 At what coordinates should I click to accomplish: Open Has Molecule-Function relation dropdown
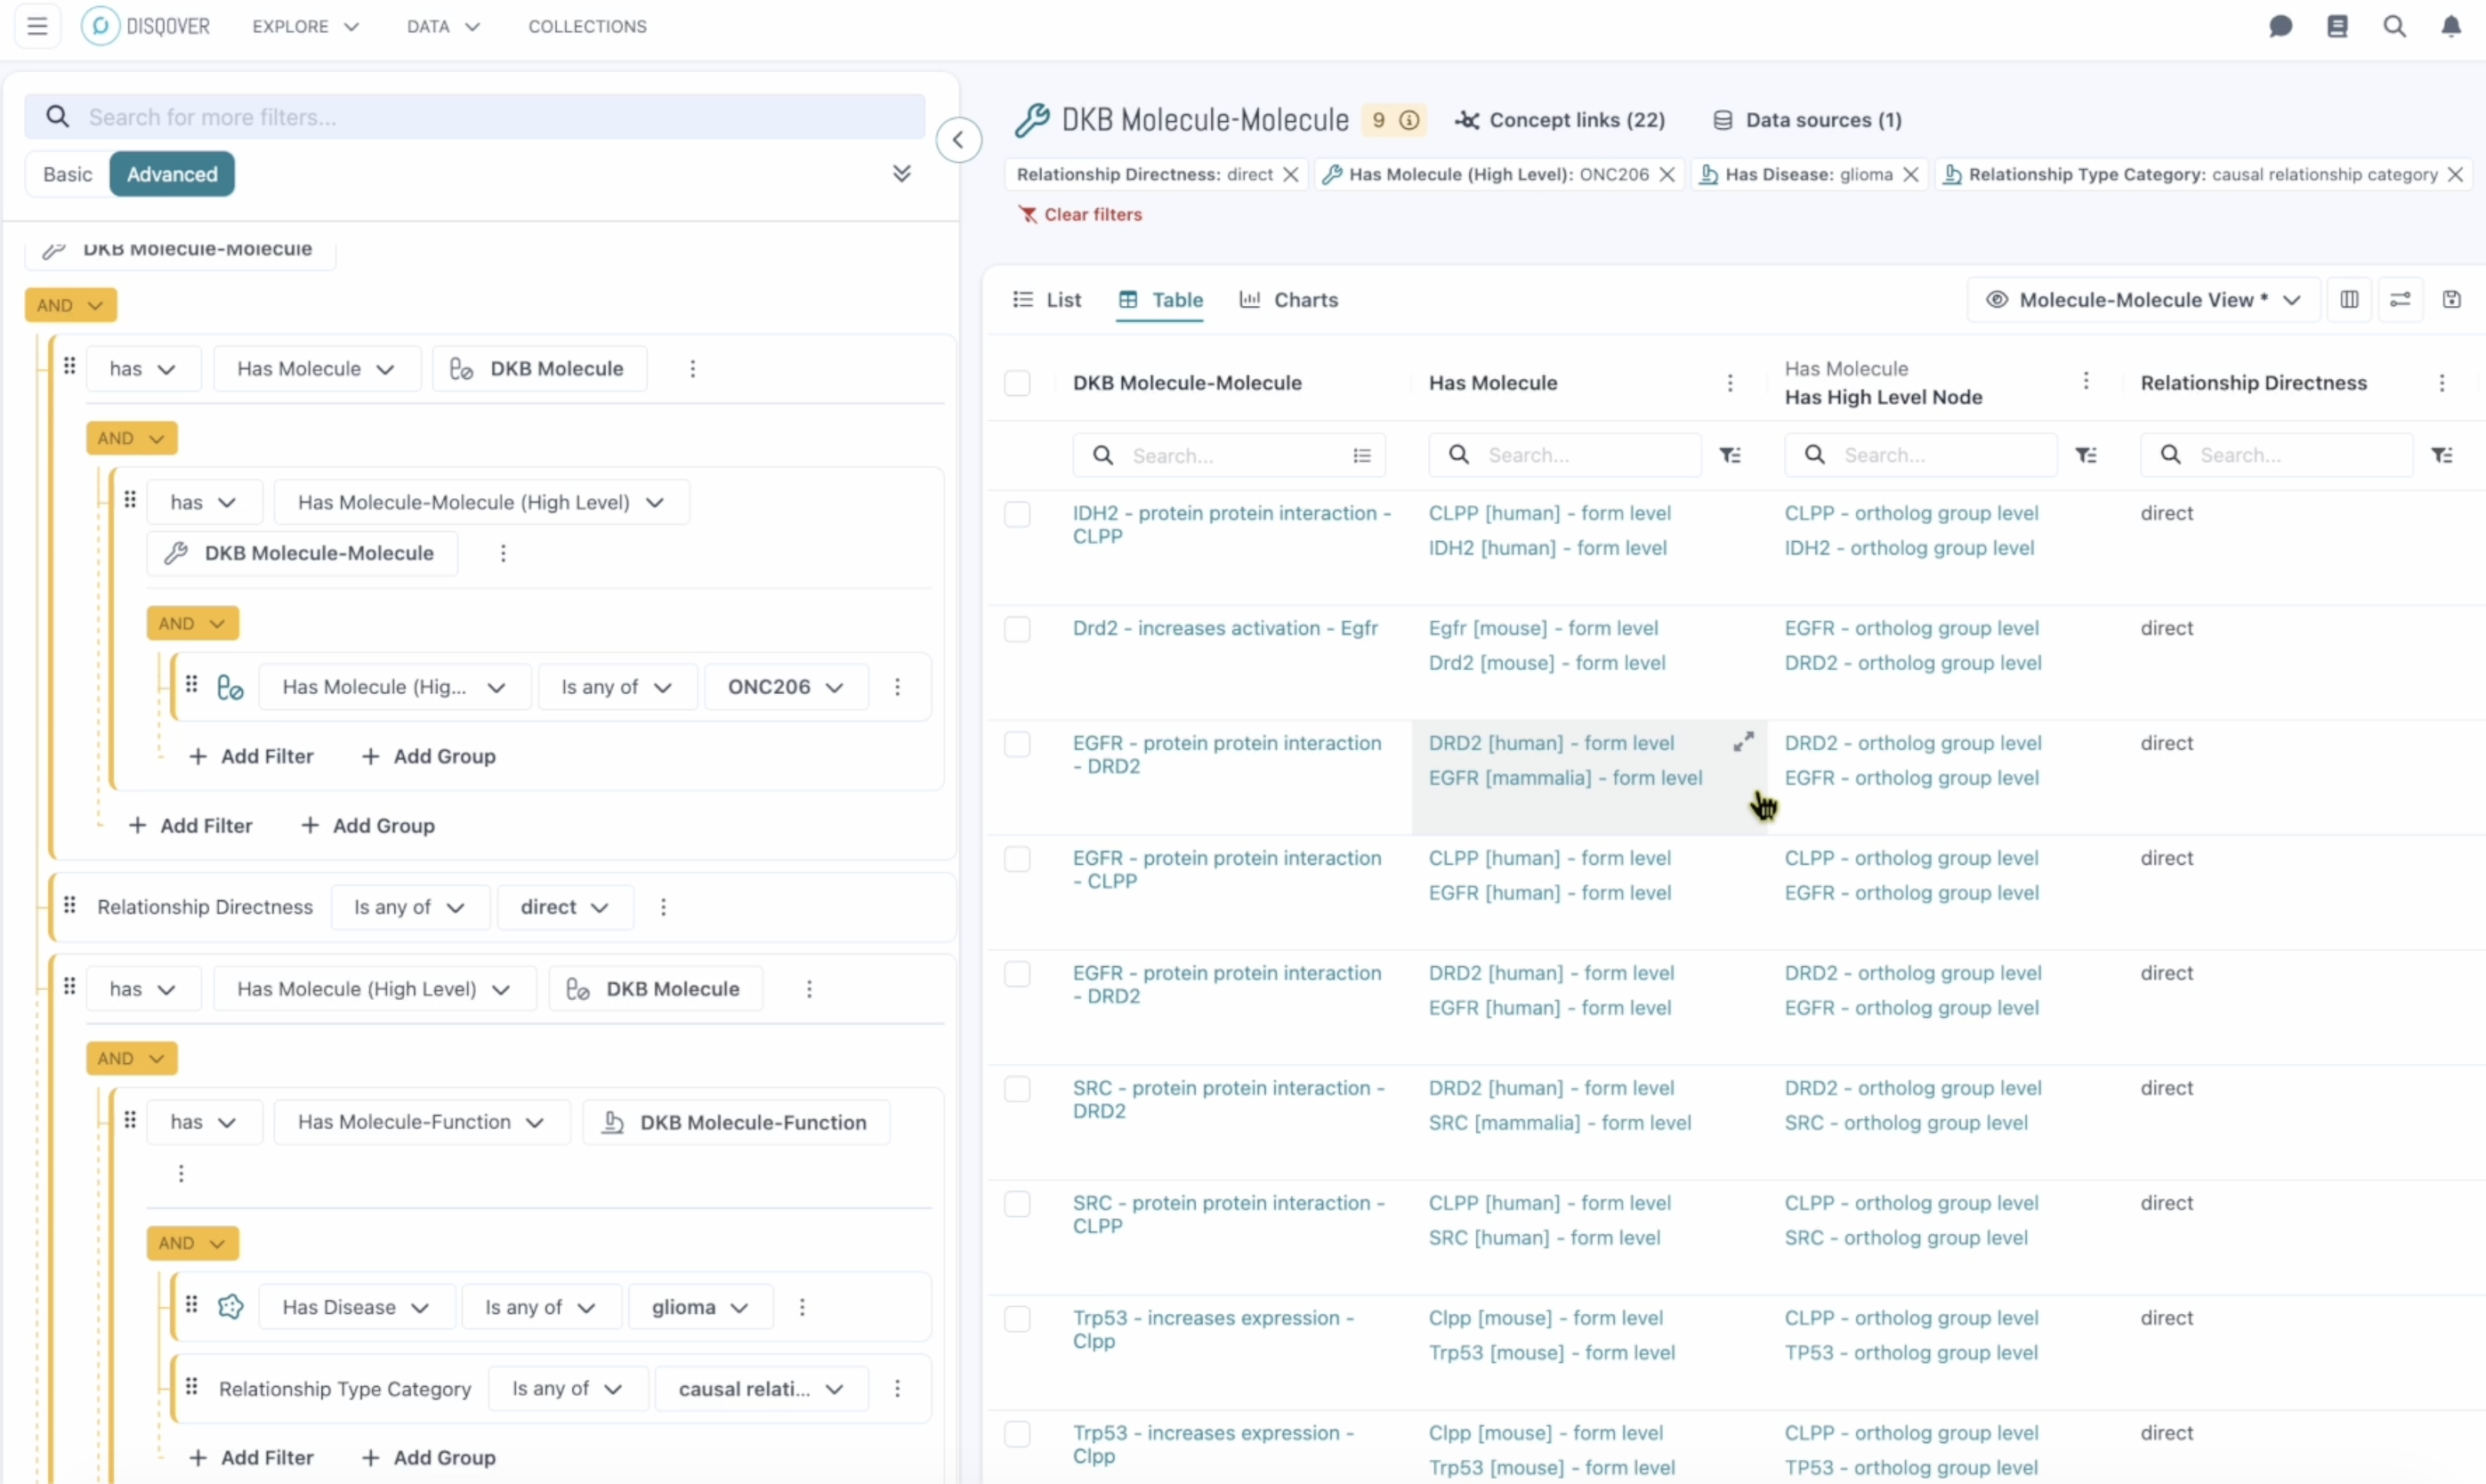pos(421,1122)
